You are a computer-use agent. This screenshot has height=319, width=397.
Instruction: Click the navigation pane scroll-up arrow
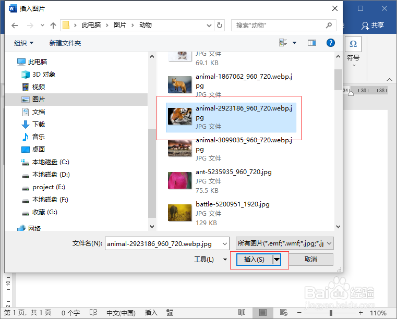152,56
